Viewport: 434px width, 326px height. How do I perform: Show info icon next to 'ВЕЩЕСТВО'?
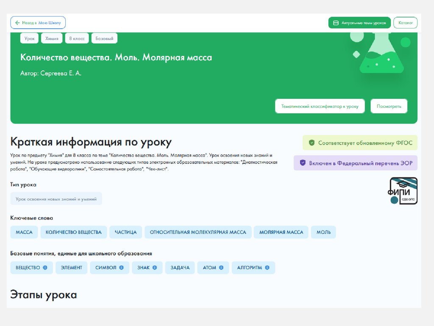pos(45,267)
